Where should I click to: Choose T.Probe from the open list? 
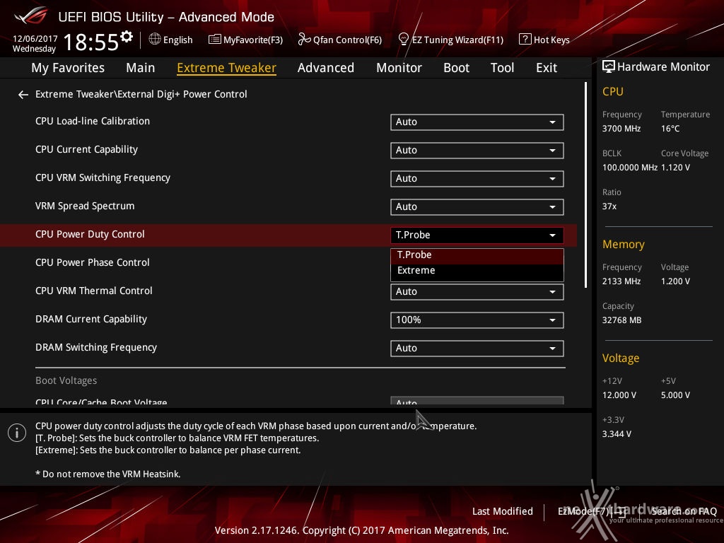(477, 255)
